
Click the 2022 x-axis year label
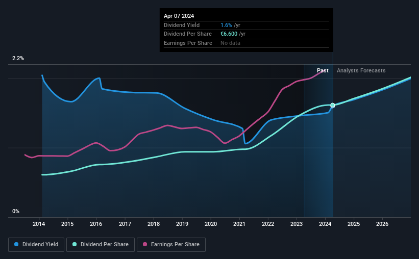tap(268, 224)
